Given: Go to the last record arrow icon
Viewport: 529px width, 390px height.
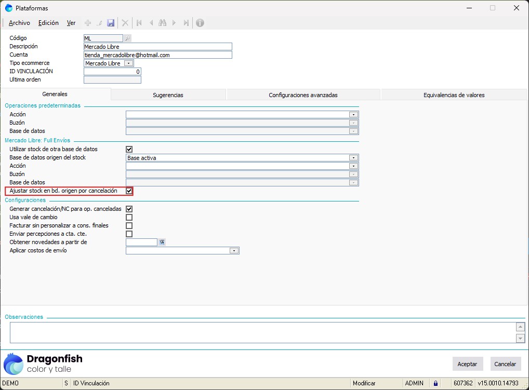Looking at the screenshot, I should pyautogui.click(x=186, y=23).
